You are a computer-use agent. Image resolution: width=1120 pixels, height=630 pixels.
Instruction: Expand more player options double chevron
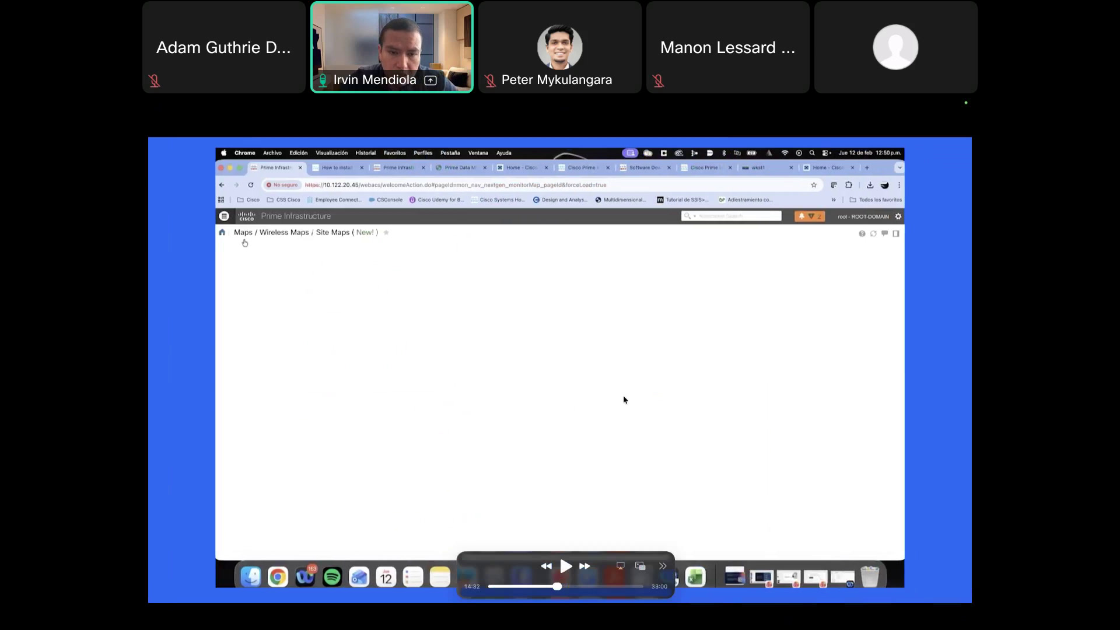[x=663, y=566]
